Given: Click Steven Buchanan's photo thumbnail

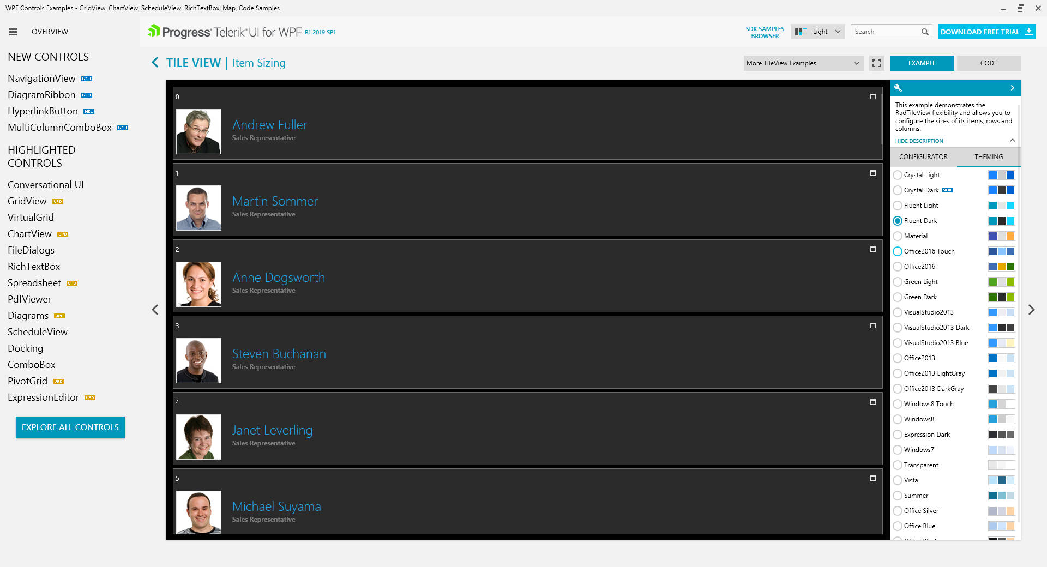Looking at the screenshot, I should [x=198, y=360].
